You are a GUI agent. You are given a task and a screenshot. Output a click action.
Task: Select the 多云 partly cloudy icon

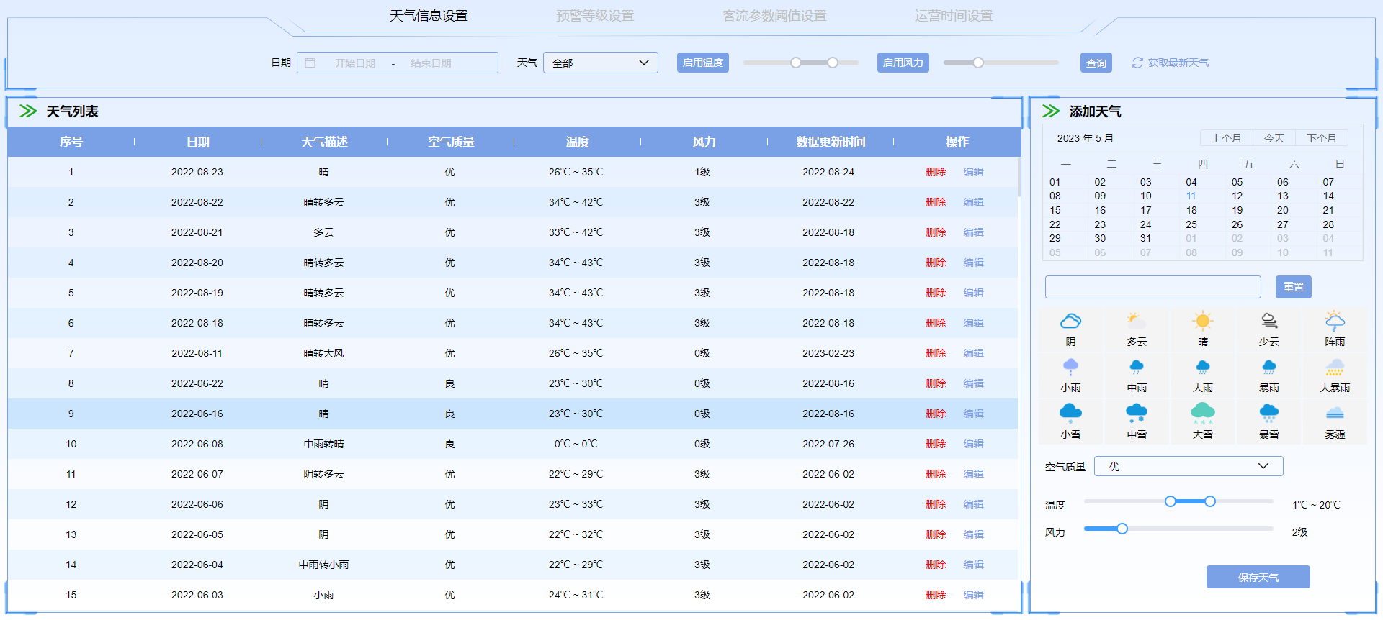(x=1137, y=321)
